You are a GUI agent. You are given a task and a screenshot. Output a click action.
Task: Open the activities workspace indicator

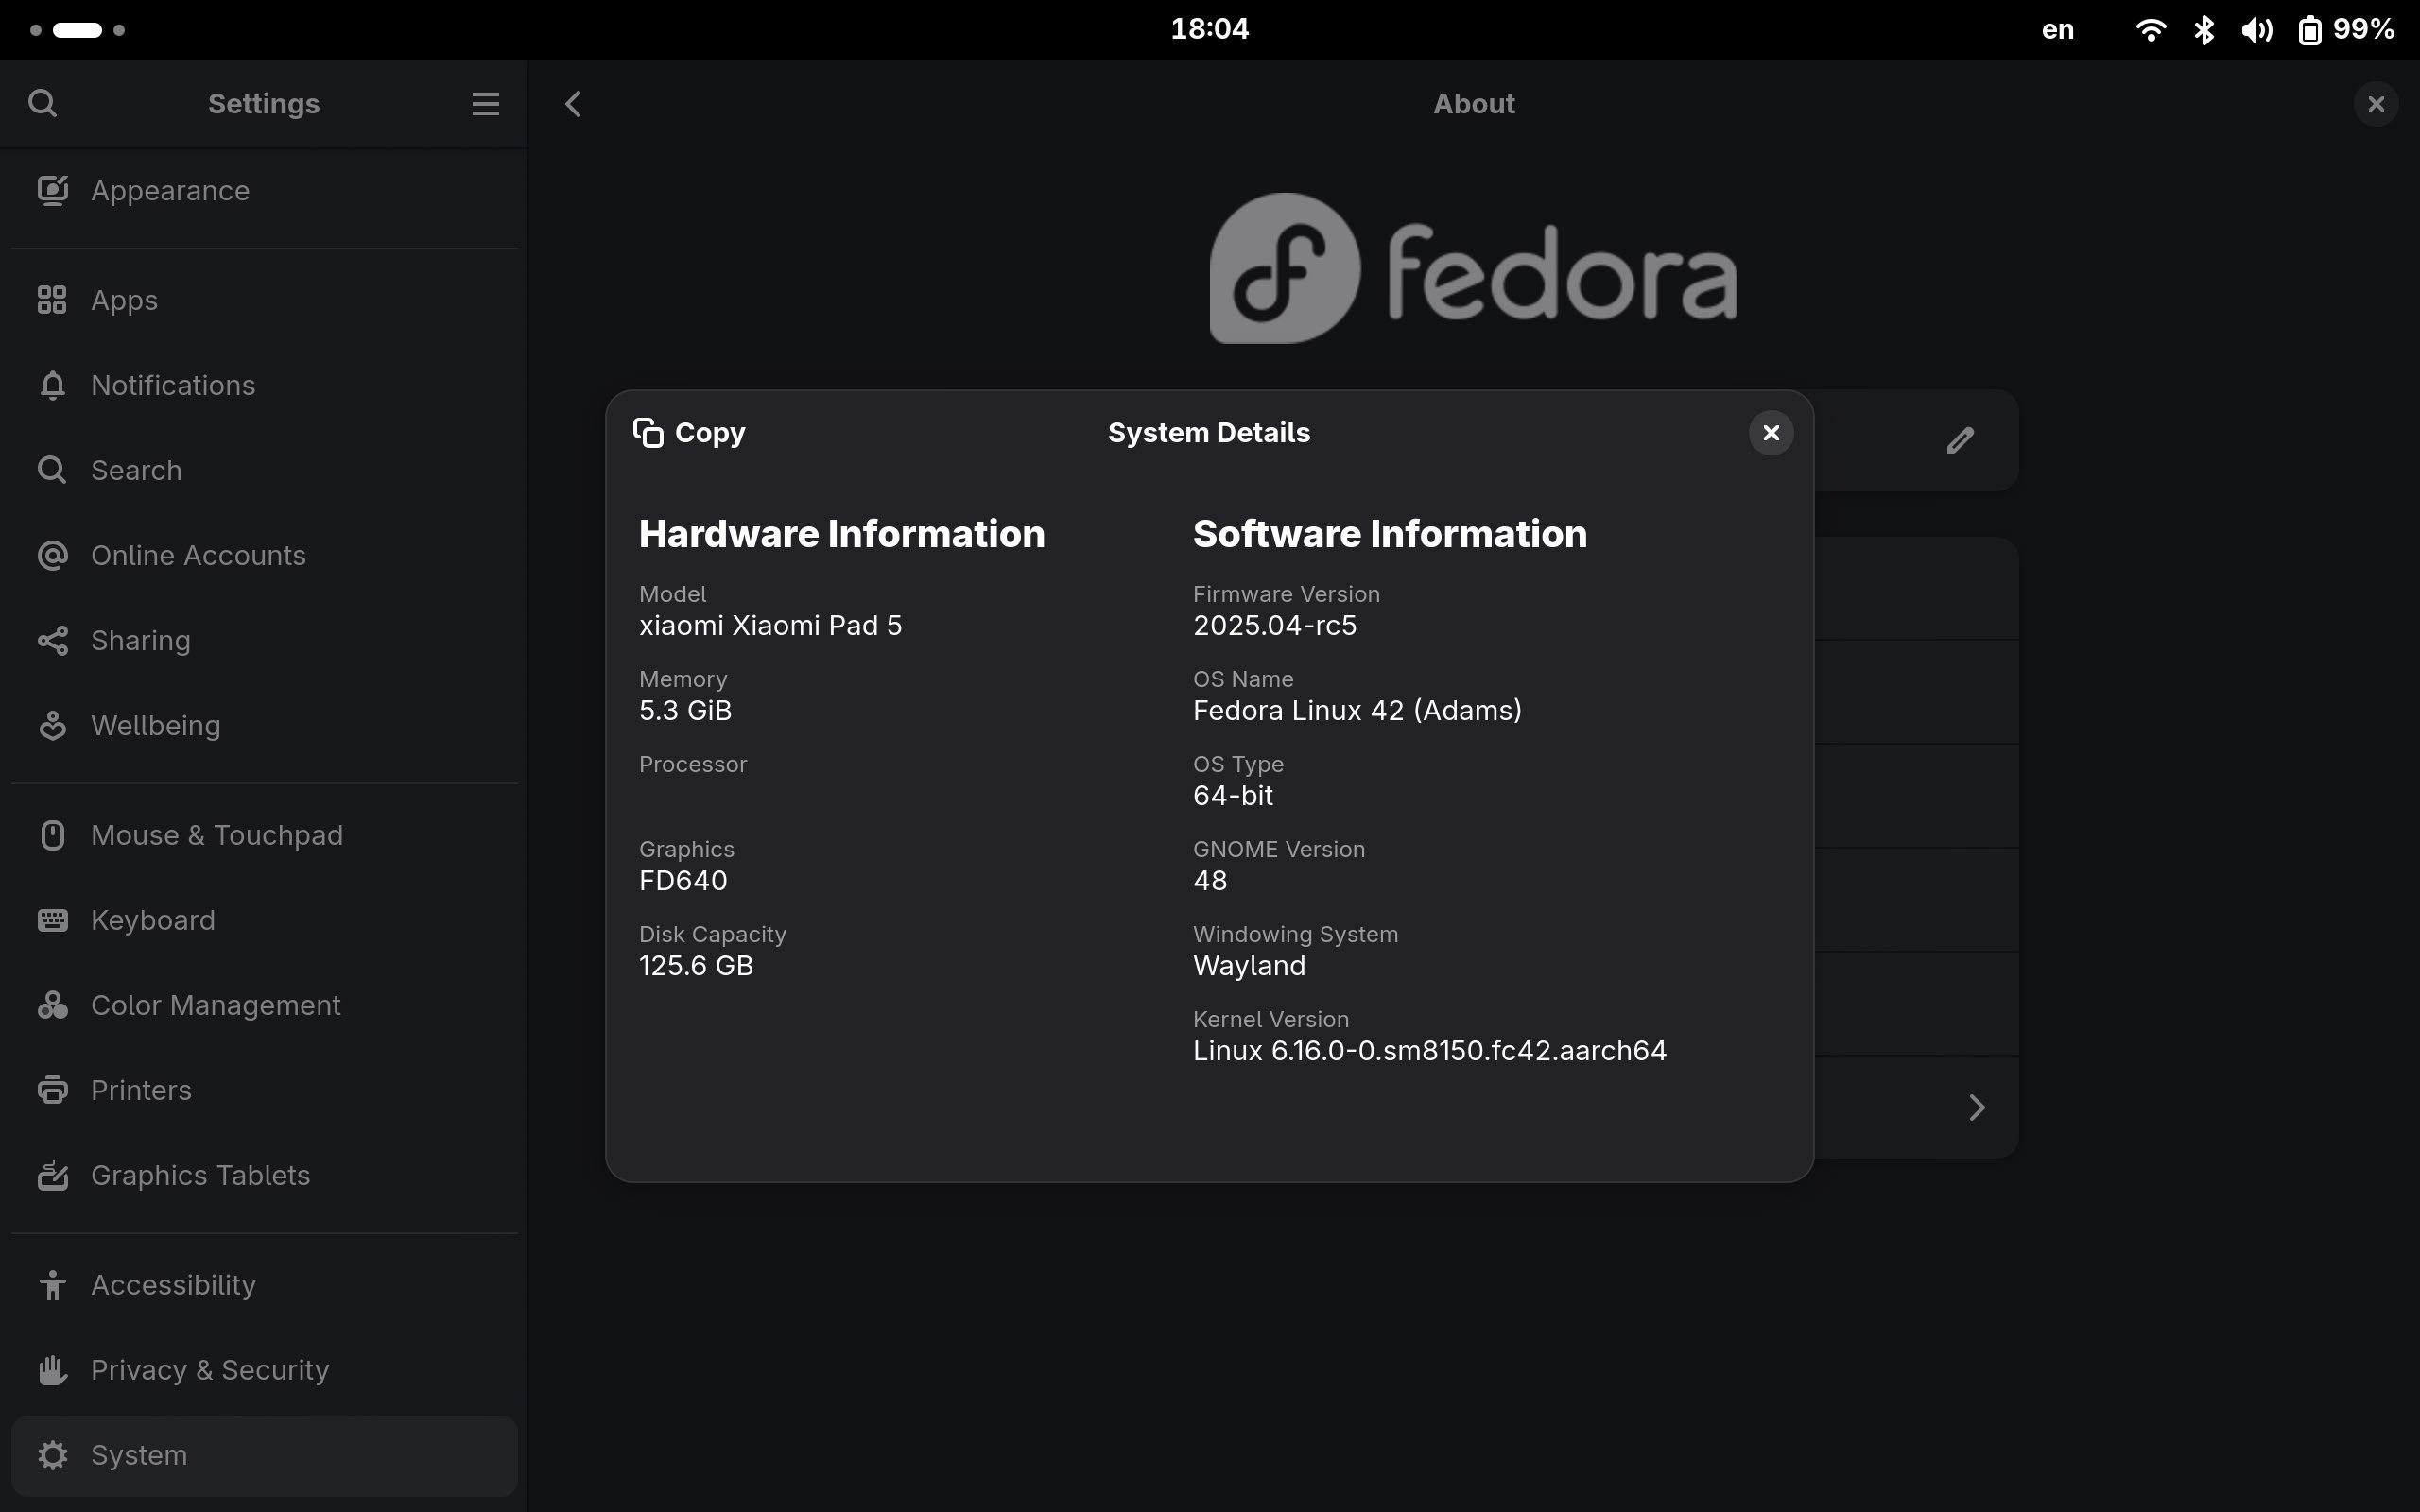pos(77,30)
